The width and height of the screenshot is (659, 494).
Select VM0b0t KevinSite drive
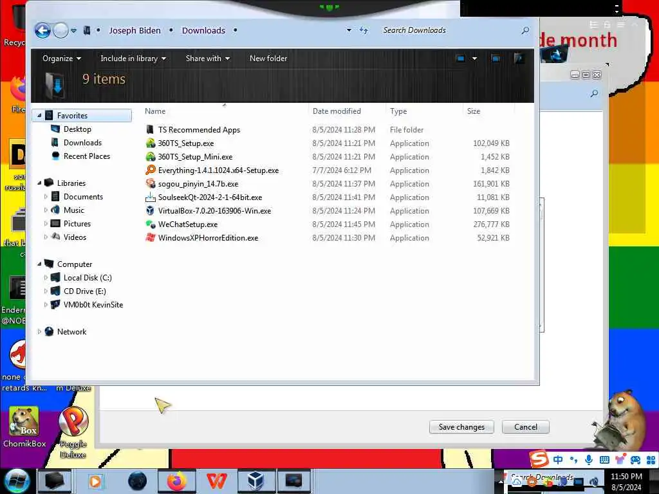tap(93, 304)
